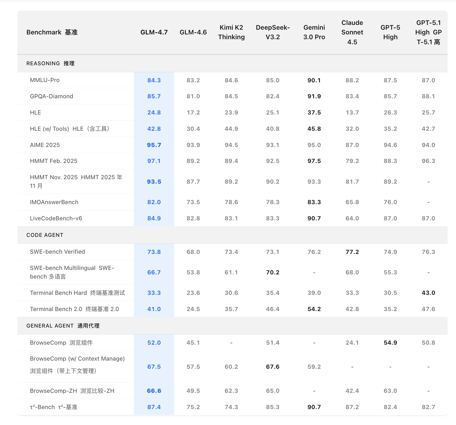Click Gemini score 91.9 in GPQA-Diamond row
This screenshot has height=425, width=456.
[314, 96]
